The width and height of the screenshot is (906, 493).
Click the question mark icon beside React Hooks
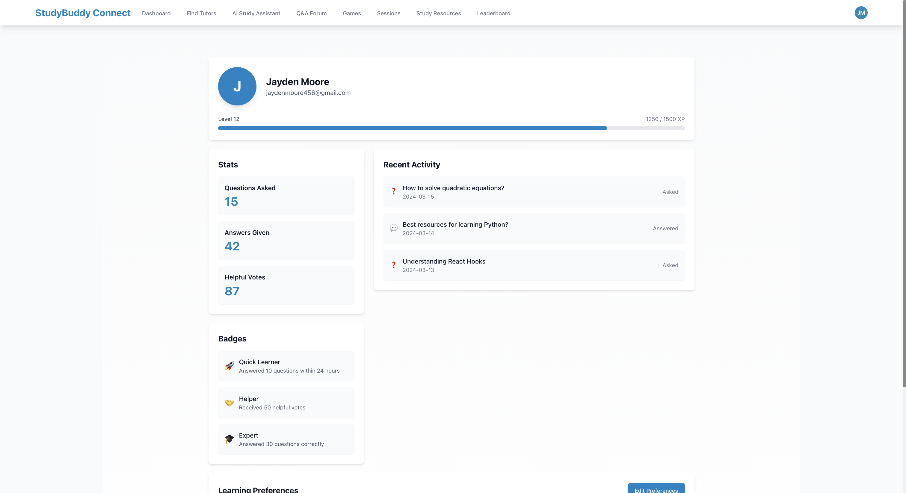click(x=394, y=265)
